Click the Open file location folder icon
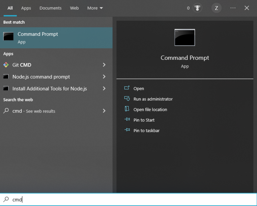The image size is (257, 206). pos(127,109)
